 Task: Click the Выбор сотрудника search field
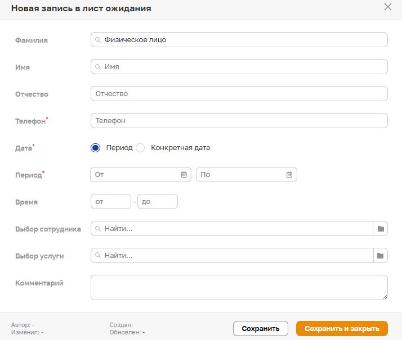pos(236,229)
